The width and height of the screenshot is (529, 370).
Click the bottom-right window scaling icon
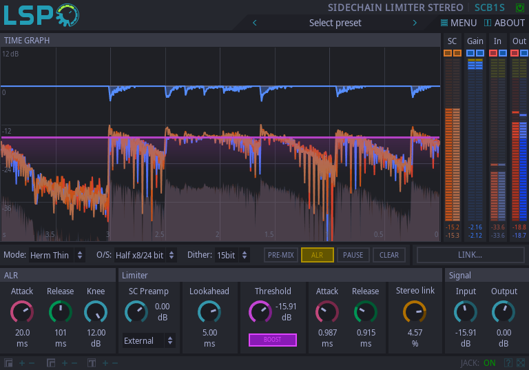520,363
